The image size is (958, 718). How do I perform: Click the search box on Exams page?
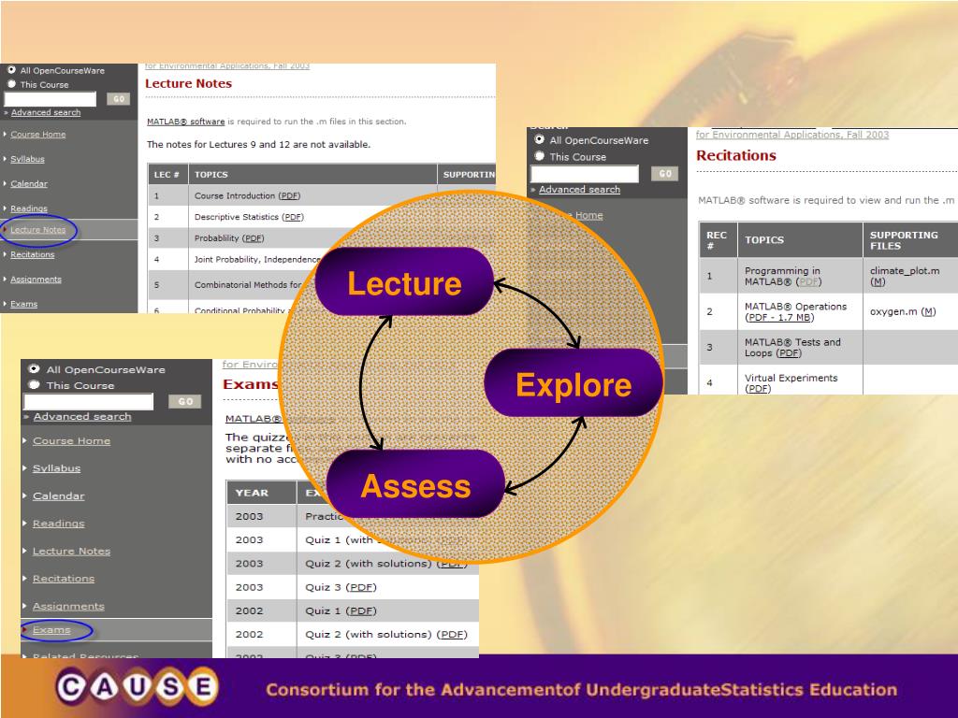pyautogui.click(x=89, y=402)
